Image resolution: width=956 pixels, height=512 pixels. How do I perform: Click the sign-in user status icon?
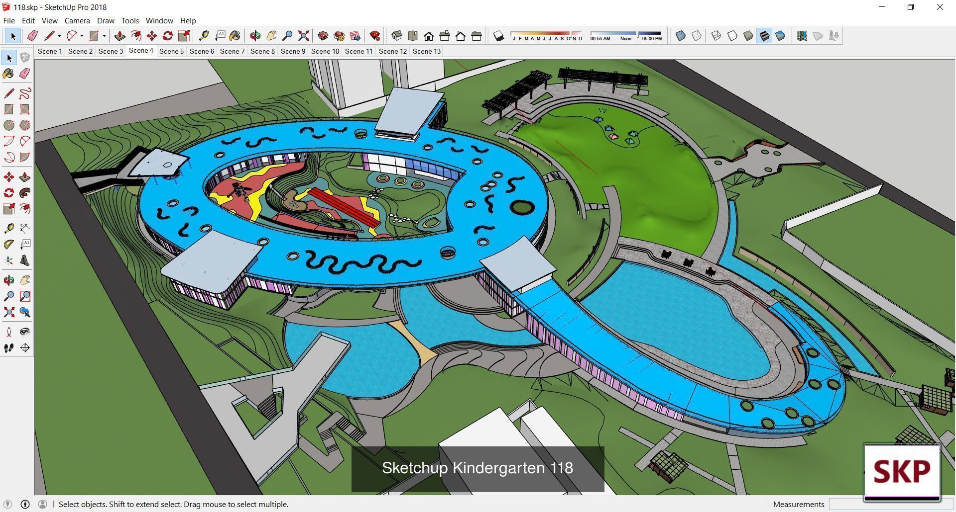[x=42, y=504]
